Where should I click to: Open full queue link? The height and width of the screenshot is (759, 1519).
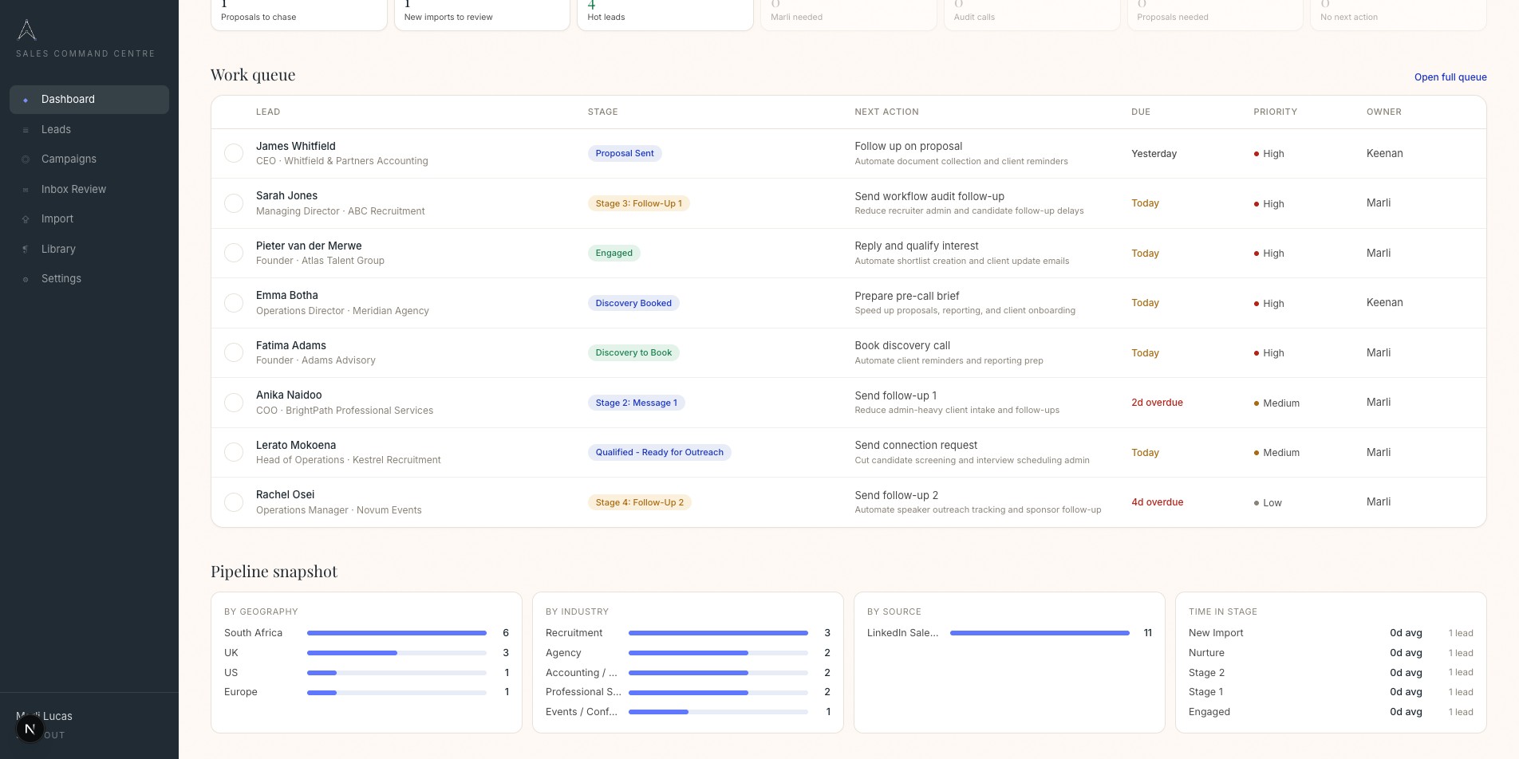[1450, 77]
